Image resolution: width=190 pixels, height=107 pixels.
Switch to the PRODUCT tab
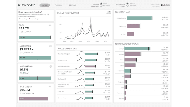tap(72, 5)
